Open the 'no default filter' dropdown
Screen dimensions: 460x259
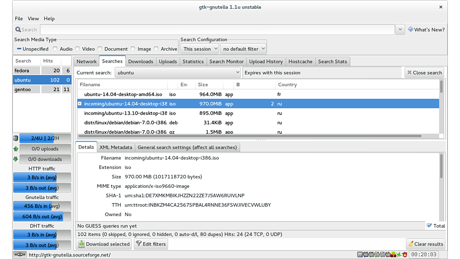click(243, 49)
